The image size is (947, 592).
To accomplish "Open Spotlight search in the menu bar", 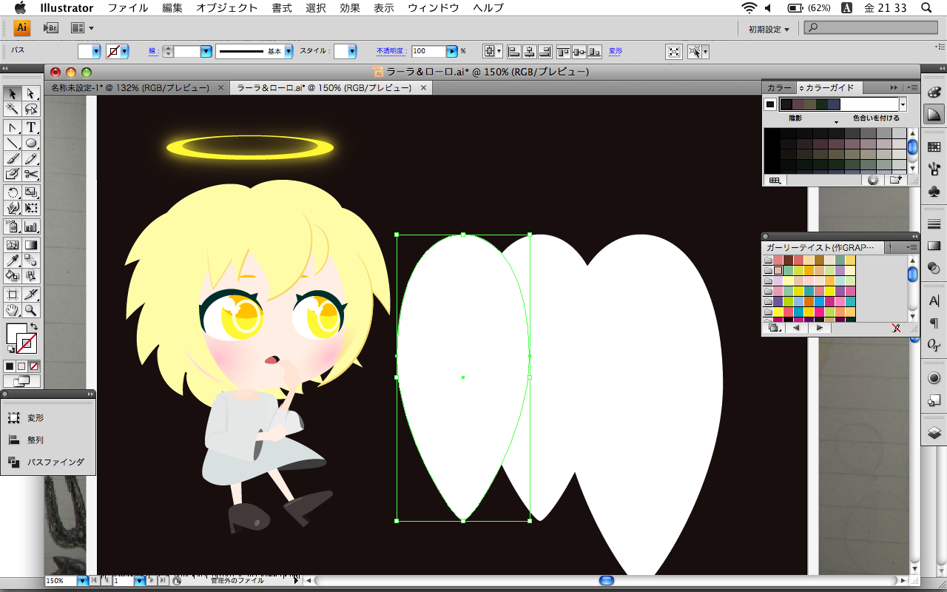I will [926, 8].
